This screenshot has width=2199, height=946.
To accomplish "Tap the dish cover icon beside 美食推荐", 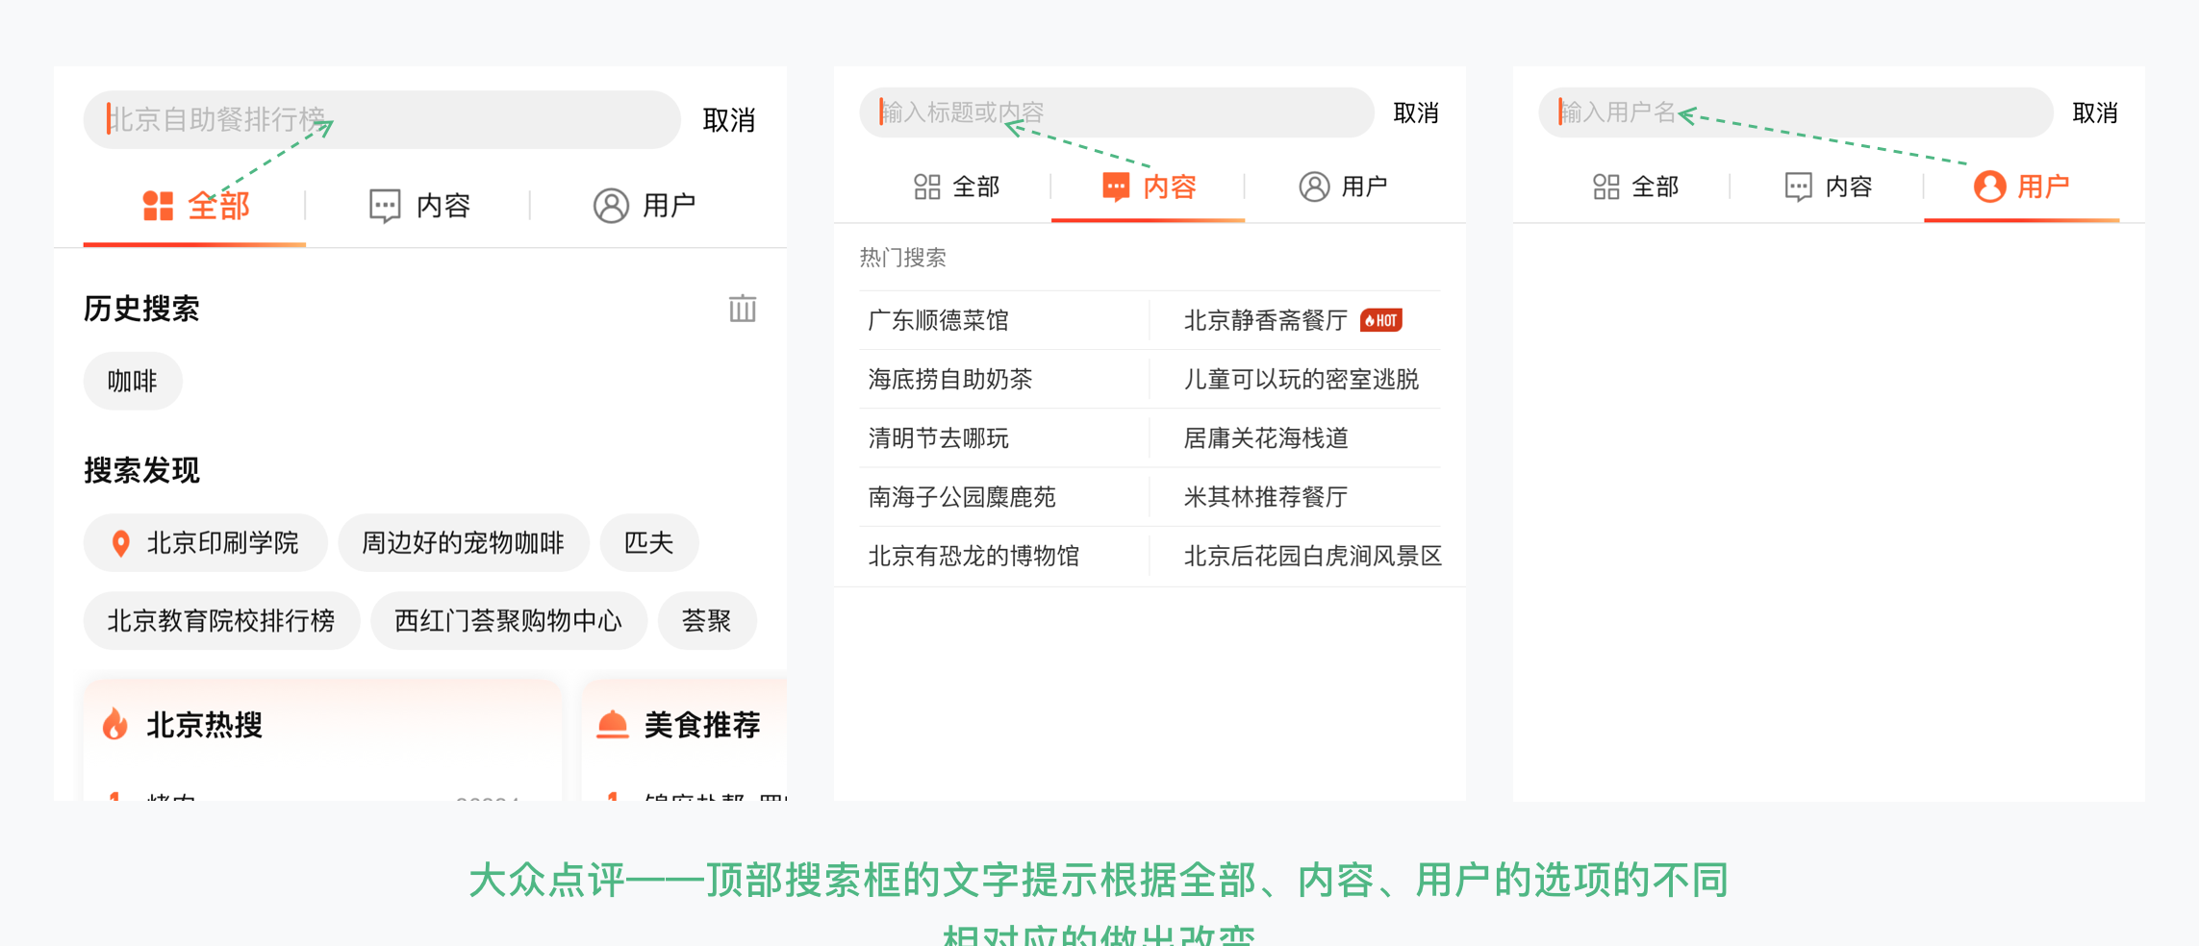I will [x=612, y=724].
